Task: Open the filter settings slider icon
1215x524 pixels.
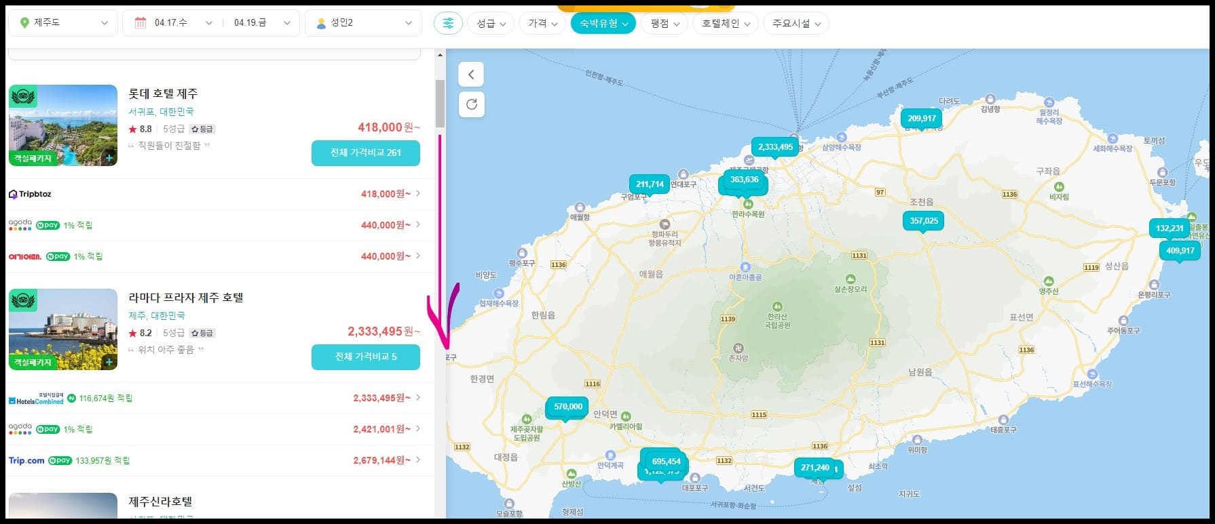Action: (448, 23)
